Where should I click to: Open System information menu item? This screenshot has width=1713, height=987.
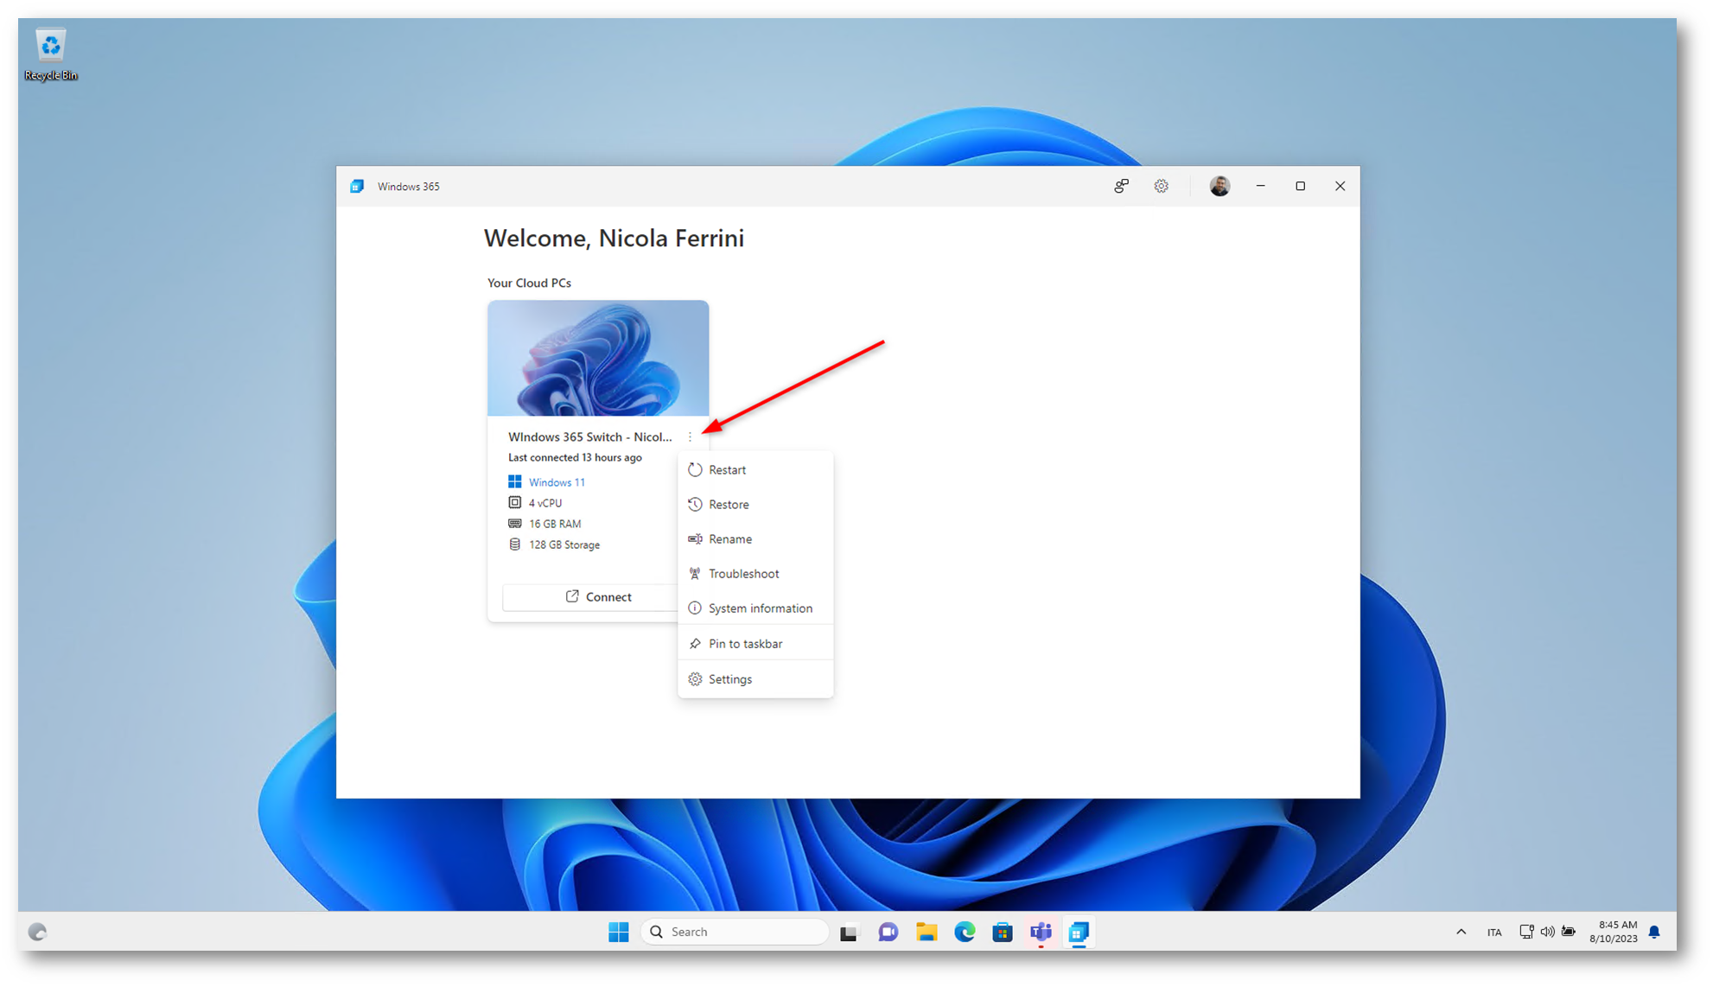coord(760,608)
